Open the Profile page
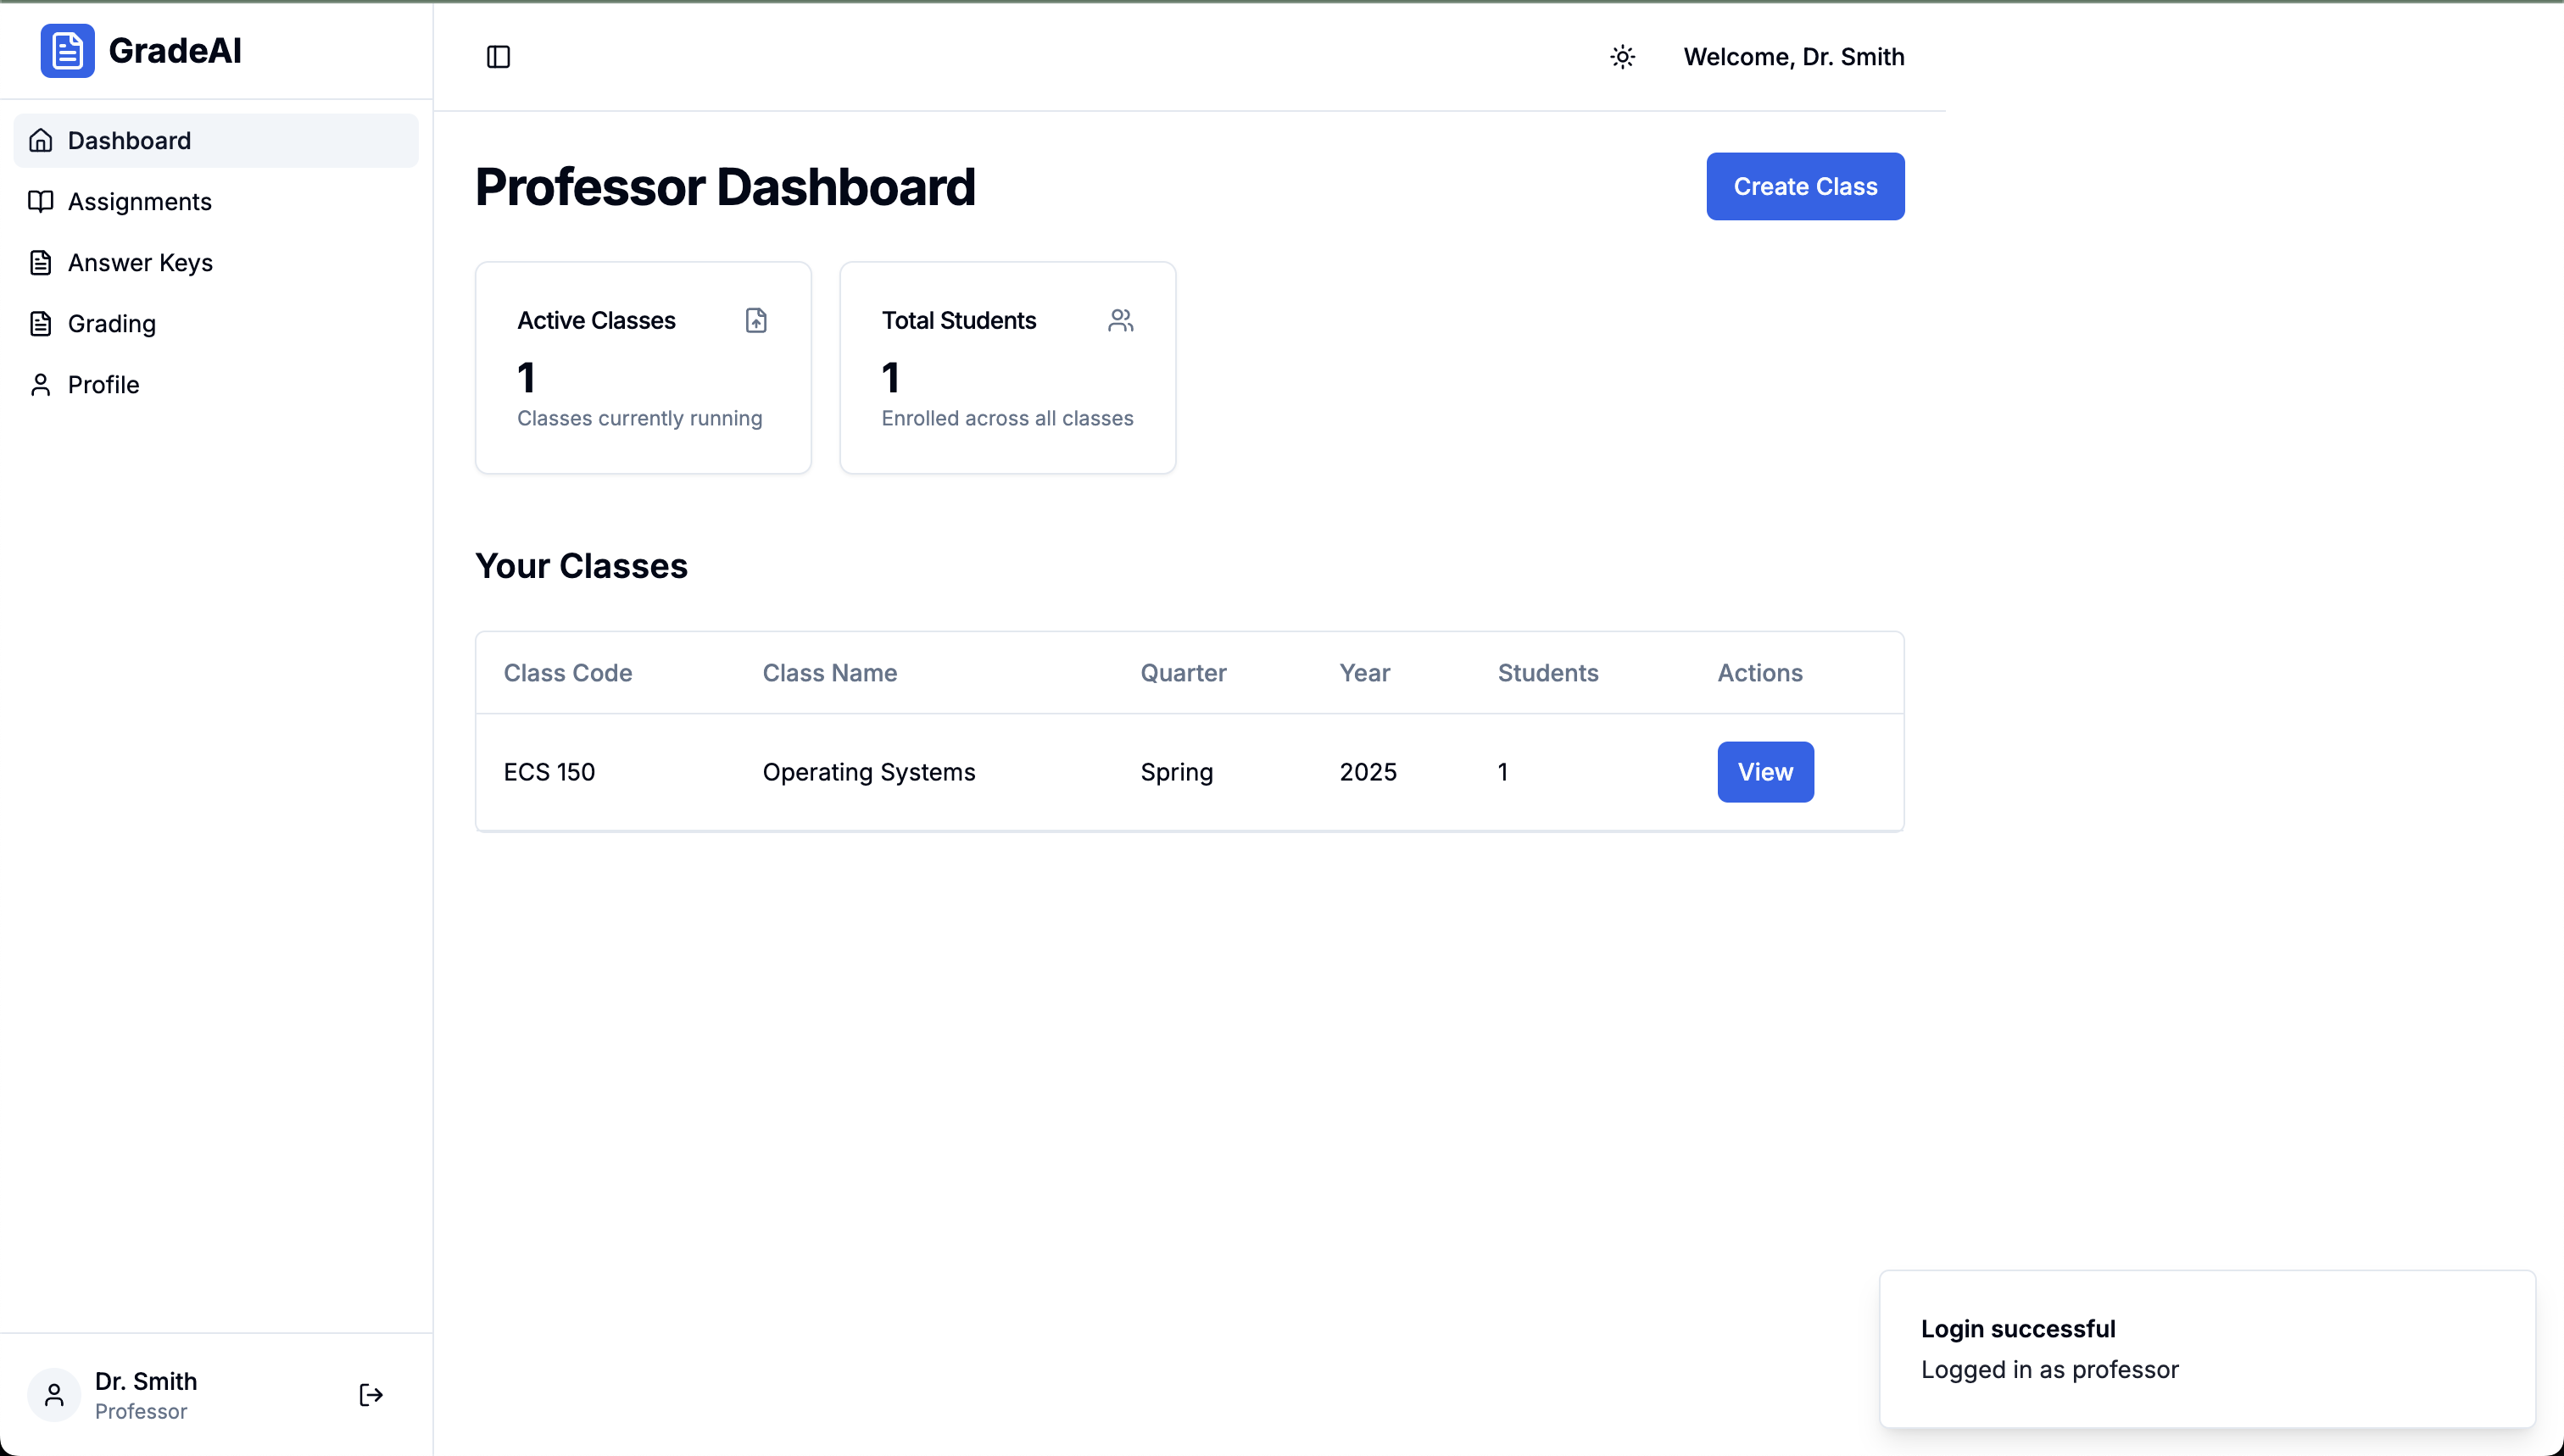2564x1456 pixels. [103, 385]
